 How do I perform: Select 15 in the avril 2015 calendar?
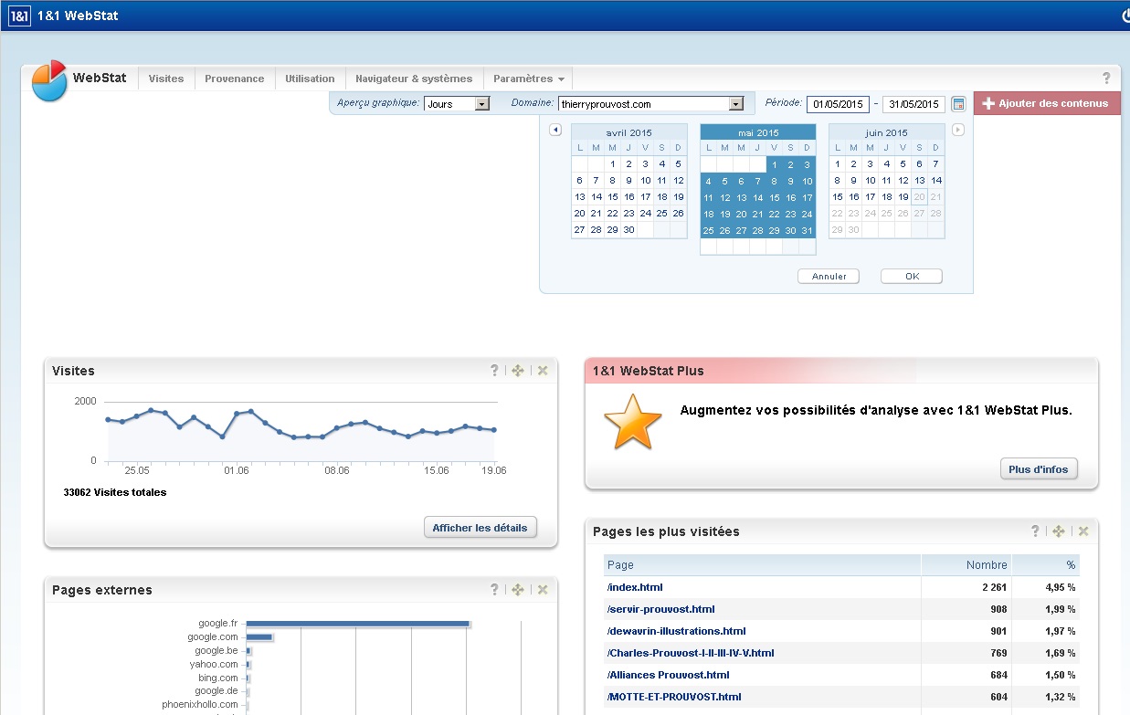tap(612, 197)
